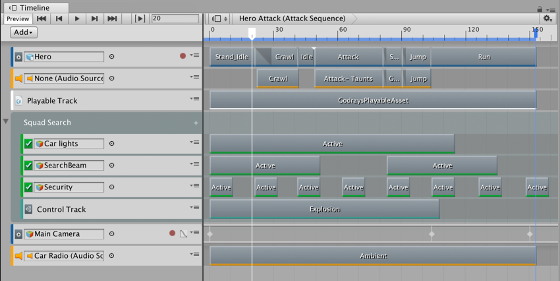Click the blue end-of-range marker near 150
Viewport: 560px width, 281px height.
pos(536,33)
